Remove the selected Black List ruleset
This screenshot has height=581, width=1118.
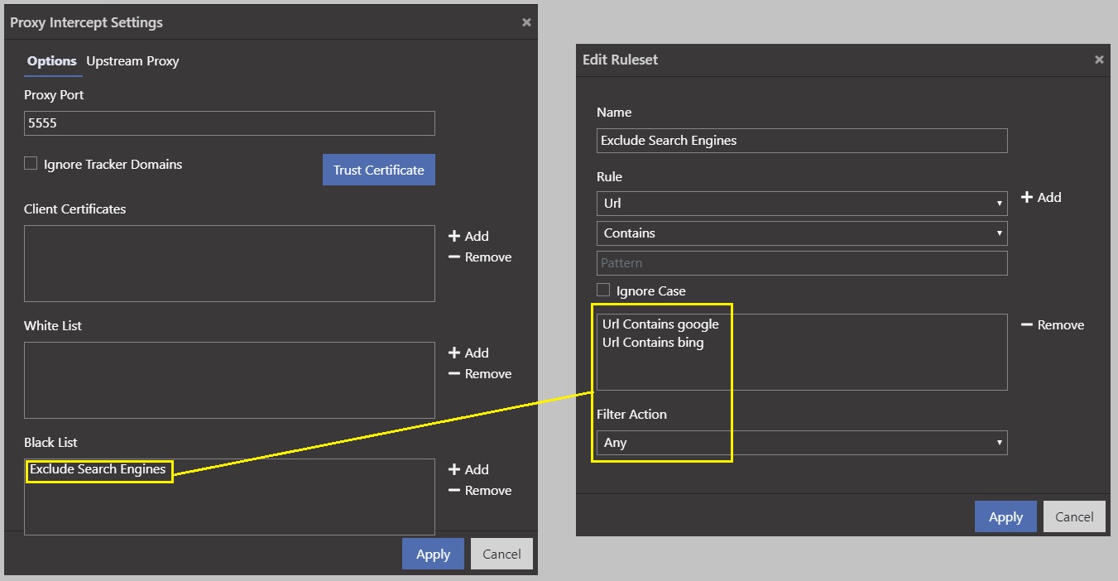tap(480, 491)
